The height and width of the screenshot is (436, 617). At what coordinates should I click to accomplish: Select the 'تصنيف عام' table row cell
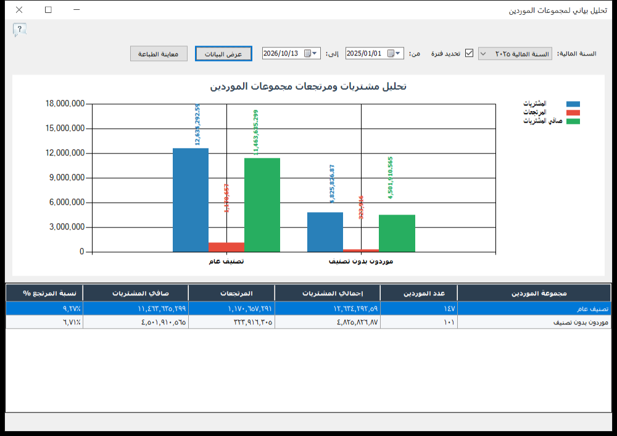(534, 308)
